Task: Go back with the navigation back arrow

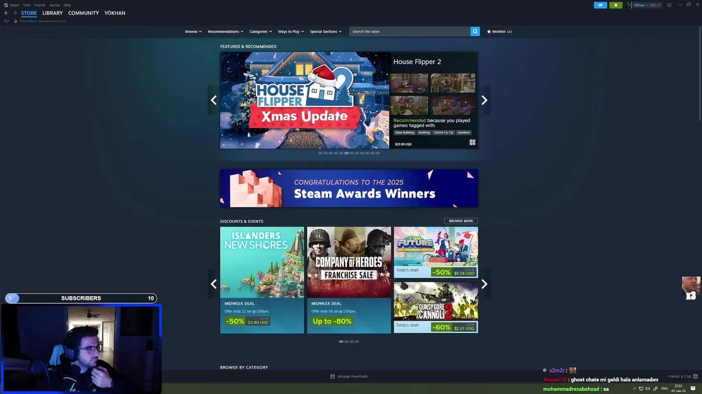Action: [6, 13]
